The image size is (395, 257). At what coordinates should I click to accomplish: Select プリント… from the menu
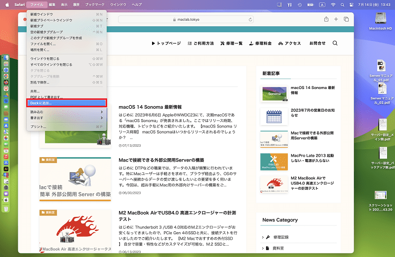67,127
